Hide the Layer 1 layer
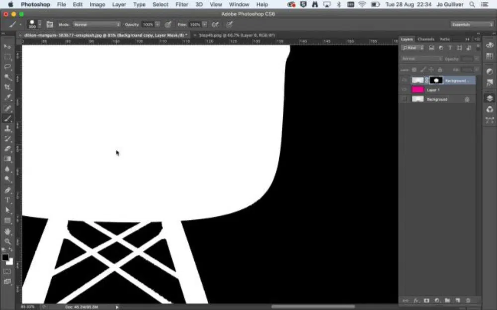 click(404, 90)
